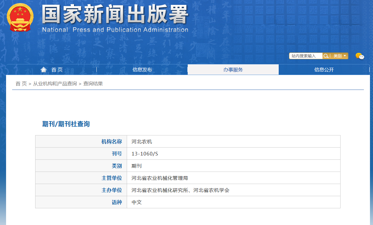Viewport: 373px width, 225px height.
Task: Switch to the 信息发布 tab
Action: coord(142,69)
